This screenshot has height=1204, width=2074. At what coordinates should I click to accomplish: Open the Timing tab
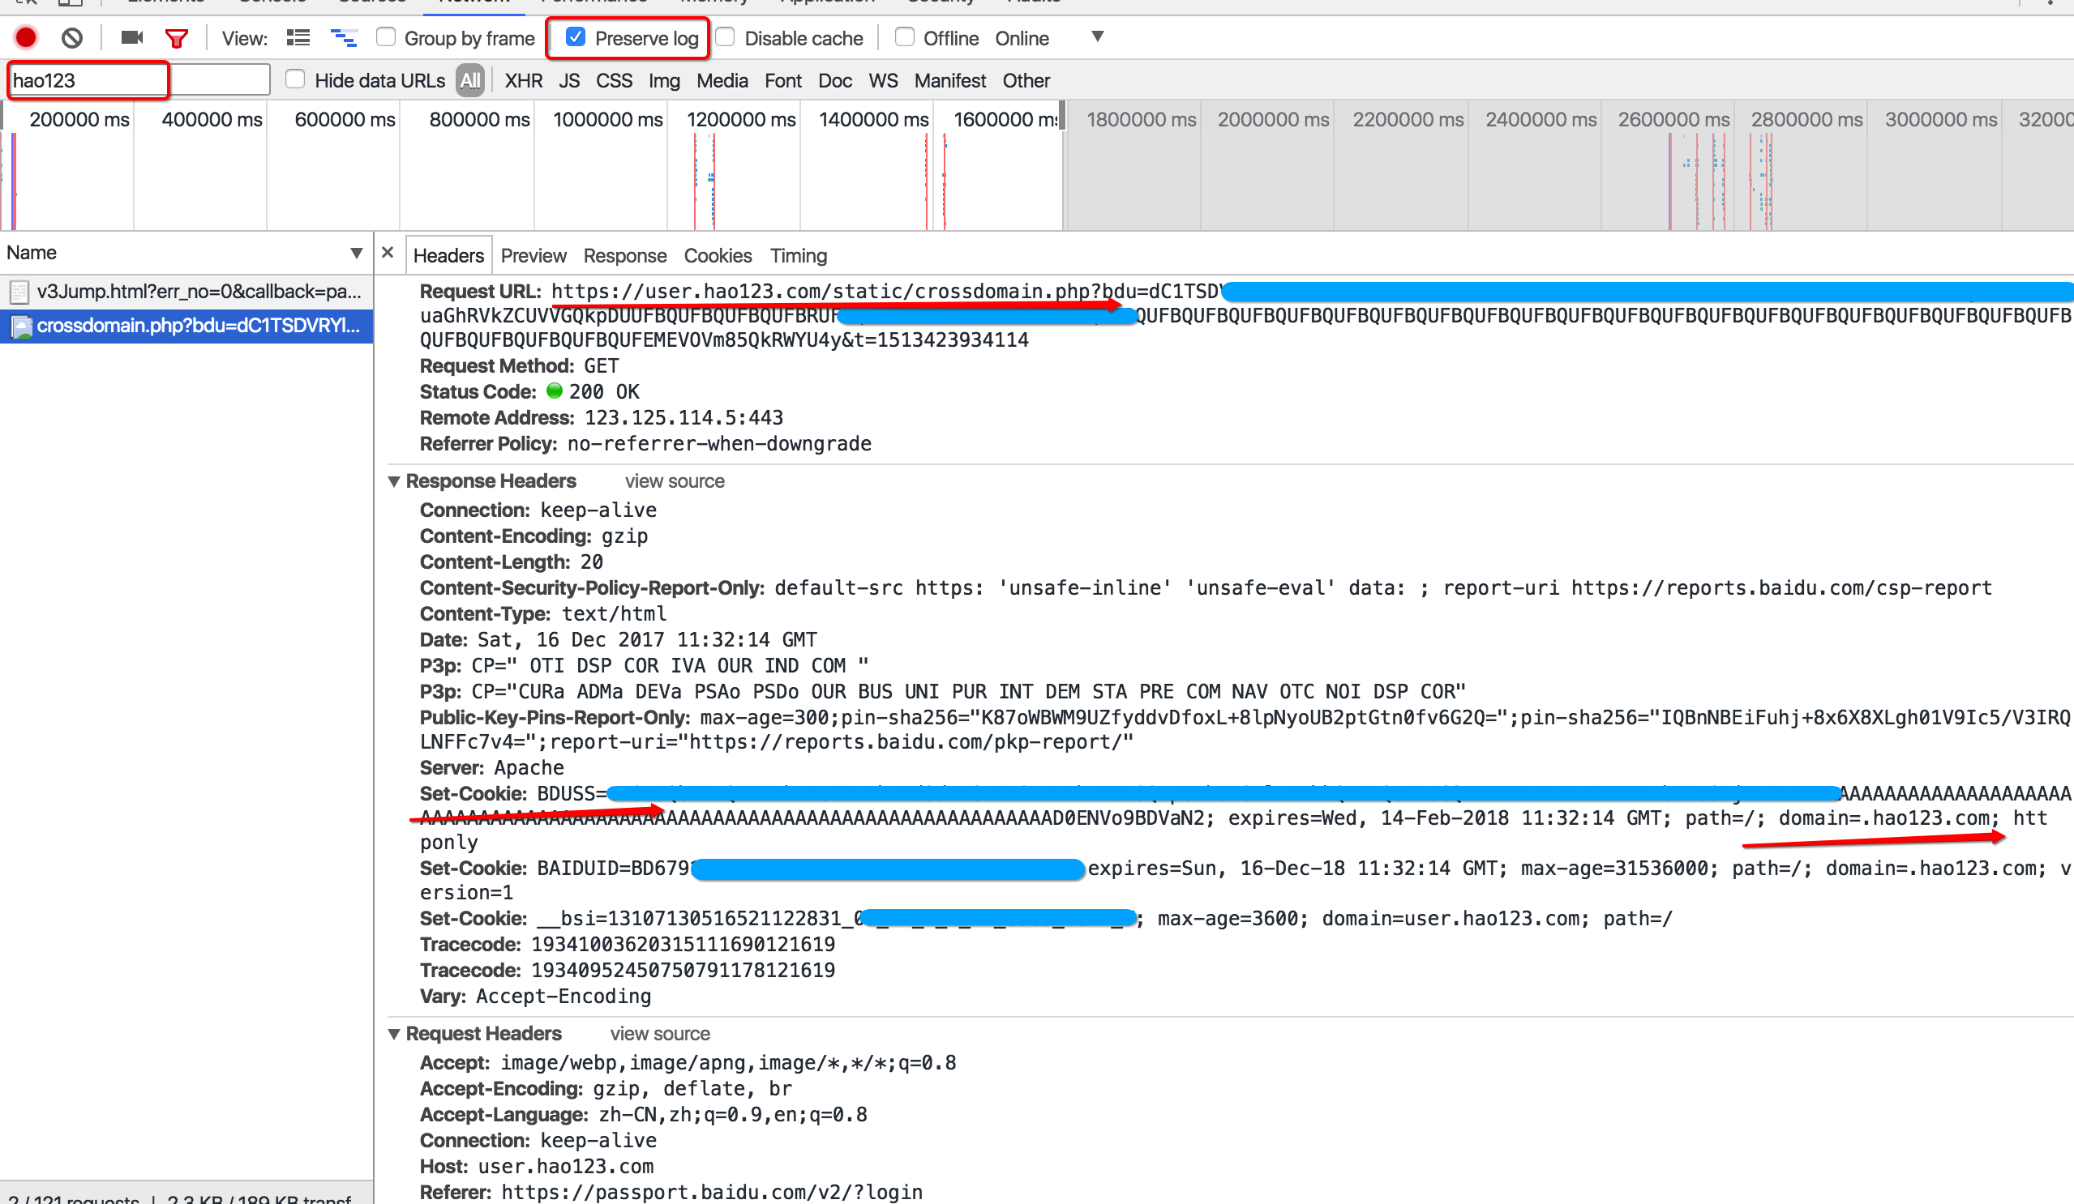[x=799, y=256]
